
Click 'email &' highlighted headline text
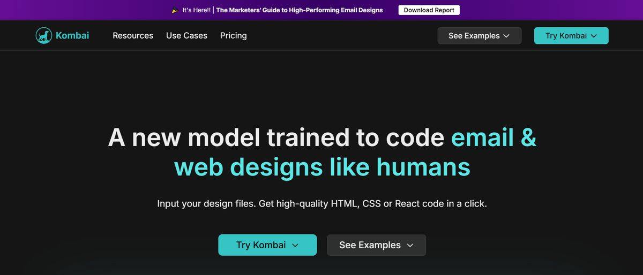[494, 137]
